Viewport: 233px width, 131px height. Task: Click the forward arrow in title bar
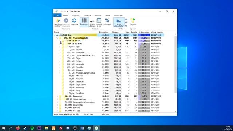[64, 11]
